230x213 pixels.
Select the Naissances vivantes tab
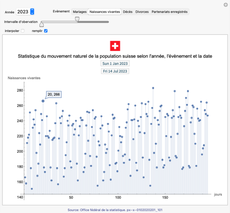(x=105, y=12)
